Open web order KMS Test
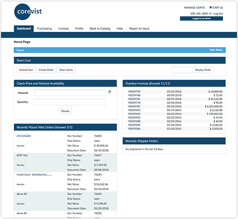 [22, 155]
